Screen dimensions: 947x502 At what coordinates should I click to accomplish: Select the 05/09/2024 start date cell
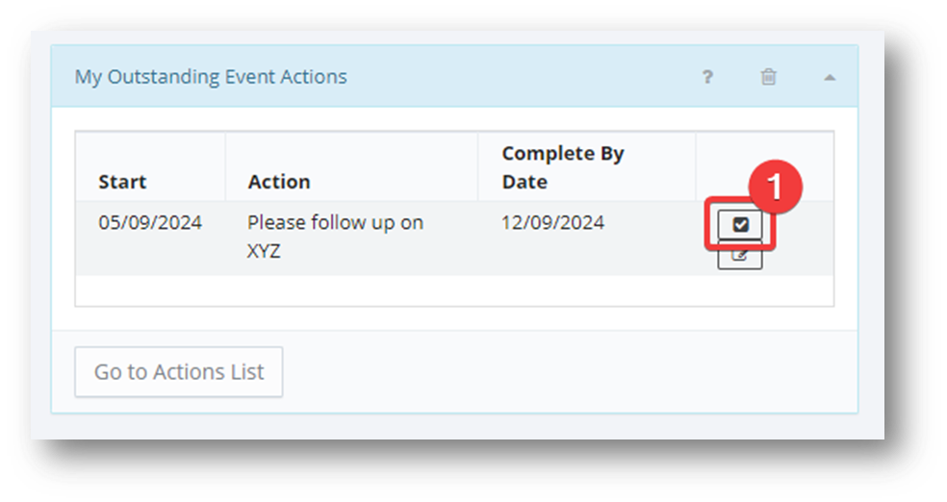pos(150,222)
